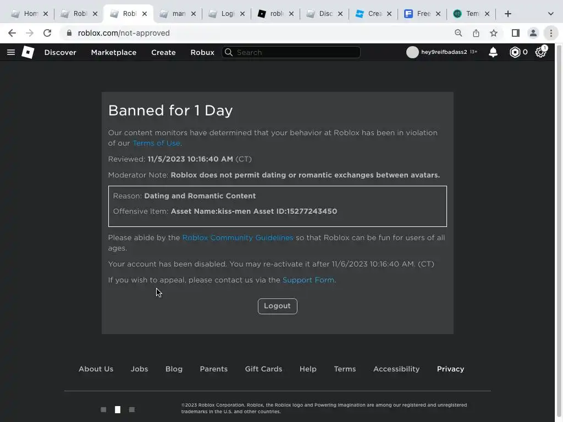Image resolution: width=563 pixels, height=422 pixels.
Task: Open Robux in Roblox navigation
Action: [x=202, y=52]
